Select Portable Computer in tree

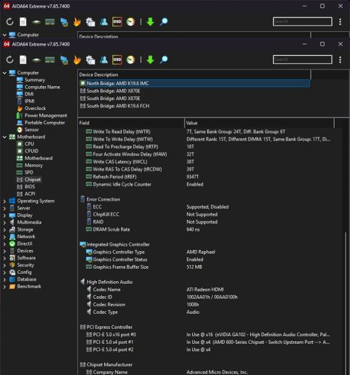click(45, 122)
